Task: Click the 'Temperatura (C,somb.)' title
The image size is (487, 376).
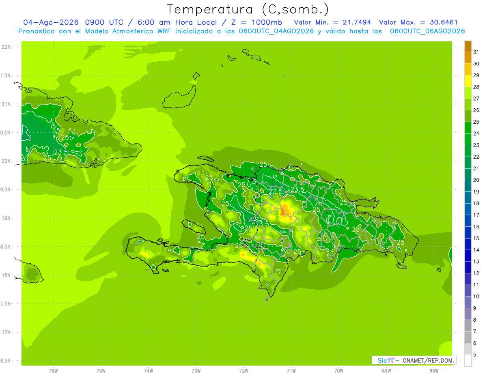Action: [x=248, y=9]
